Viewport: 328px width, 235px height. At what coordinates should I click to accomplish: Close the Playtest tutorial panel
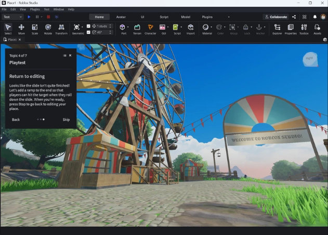(x=70, y=56)
